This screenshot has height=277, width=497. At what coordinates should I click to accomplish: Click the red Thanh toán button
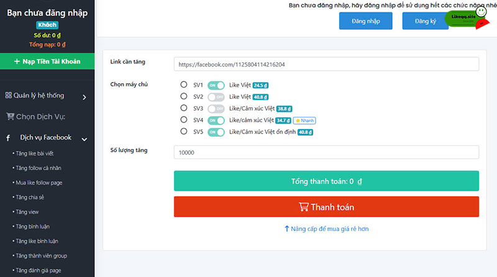327,207
